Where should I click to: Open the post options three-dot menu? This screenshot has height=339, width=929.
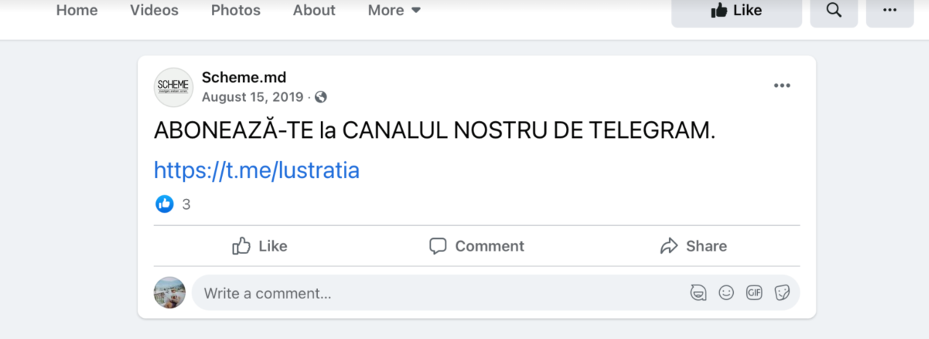[x=782, y=86]
